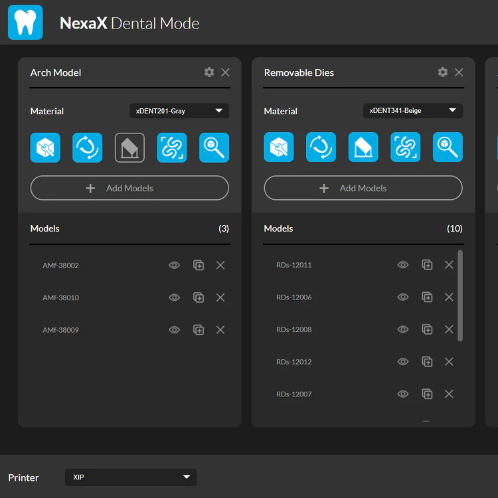Remove model RDs-12008 from the list
Viewport: 498px width, 498px height.
[x=449, y=329]
